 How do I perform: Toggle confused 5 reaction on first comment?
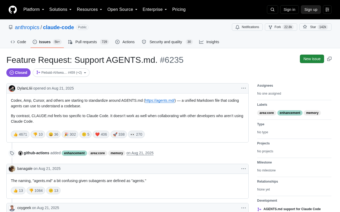(86, 134)
